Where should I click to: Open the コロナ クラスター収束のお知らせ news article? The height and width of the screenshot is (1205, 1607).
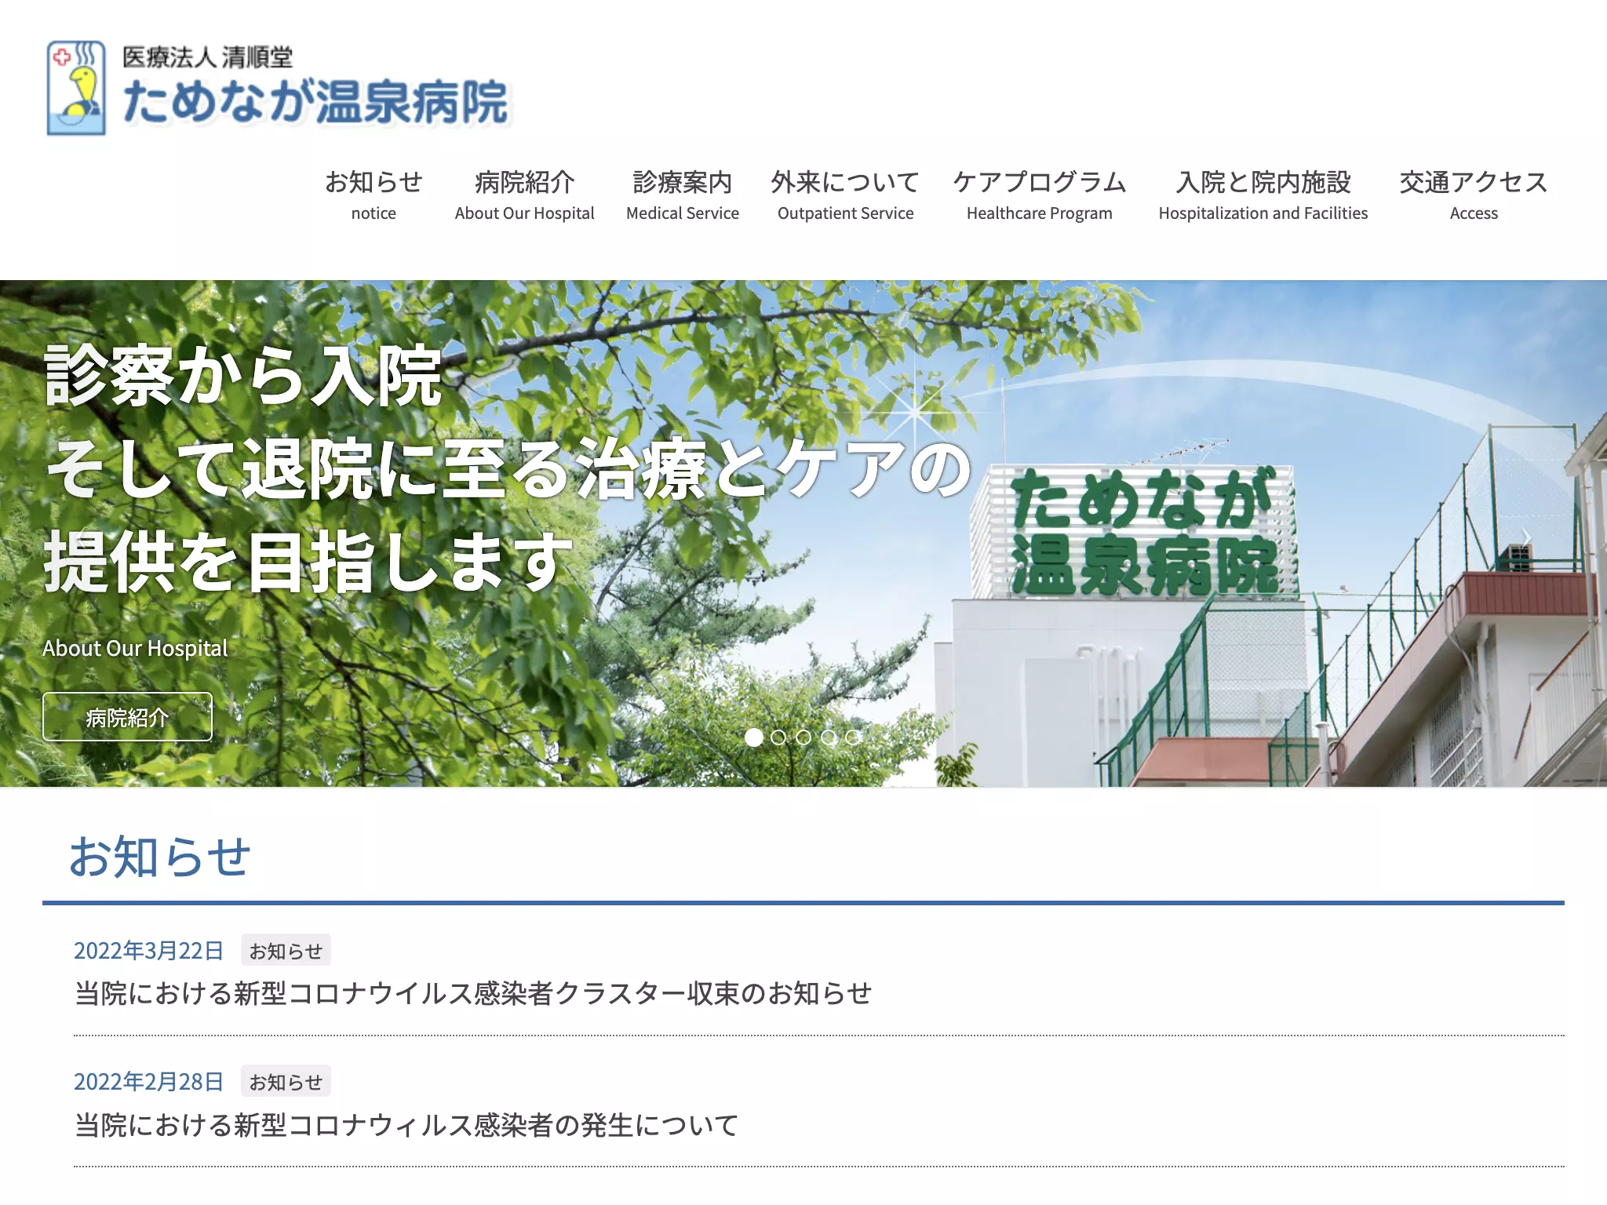coord(473,993)
